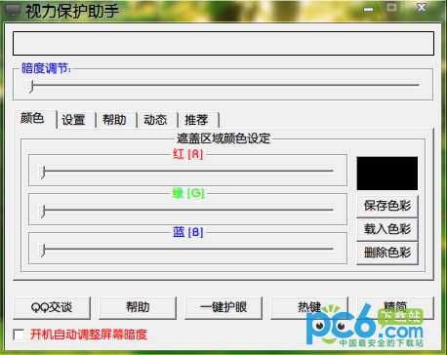Switch to the 颜色 tab
Image resolution: width=447 pixels, height=355 pixels.
(34, 118)
